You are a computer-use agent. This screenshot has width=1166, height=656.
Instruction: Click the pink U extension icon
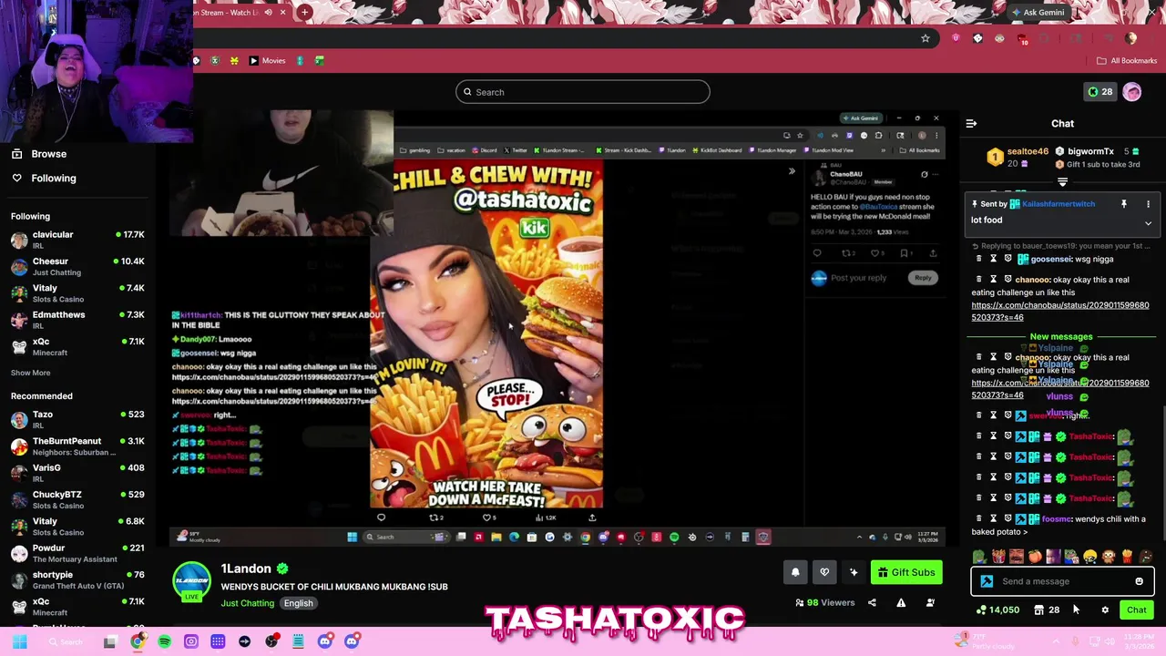coord(956,38)
